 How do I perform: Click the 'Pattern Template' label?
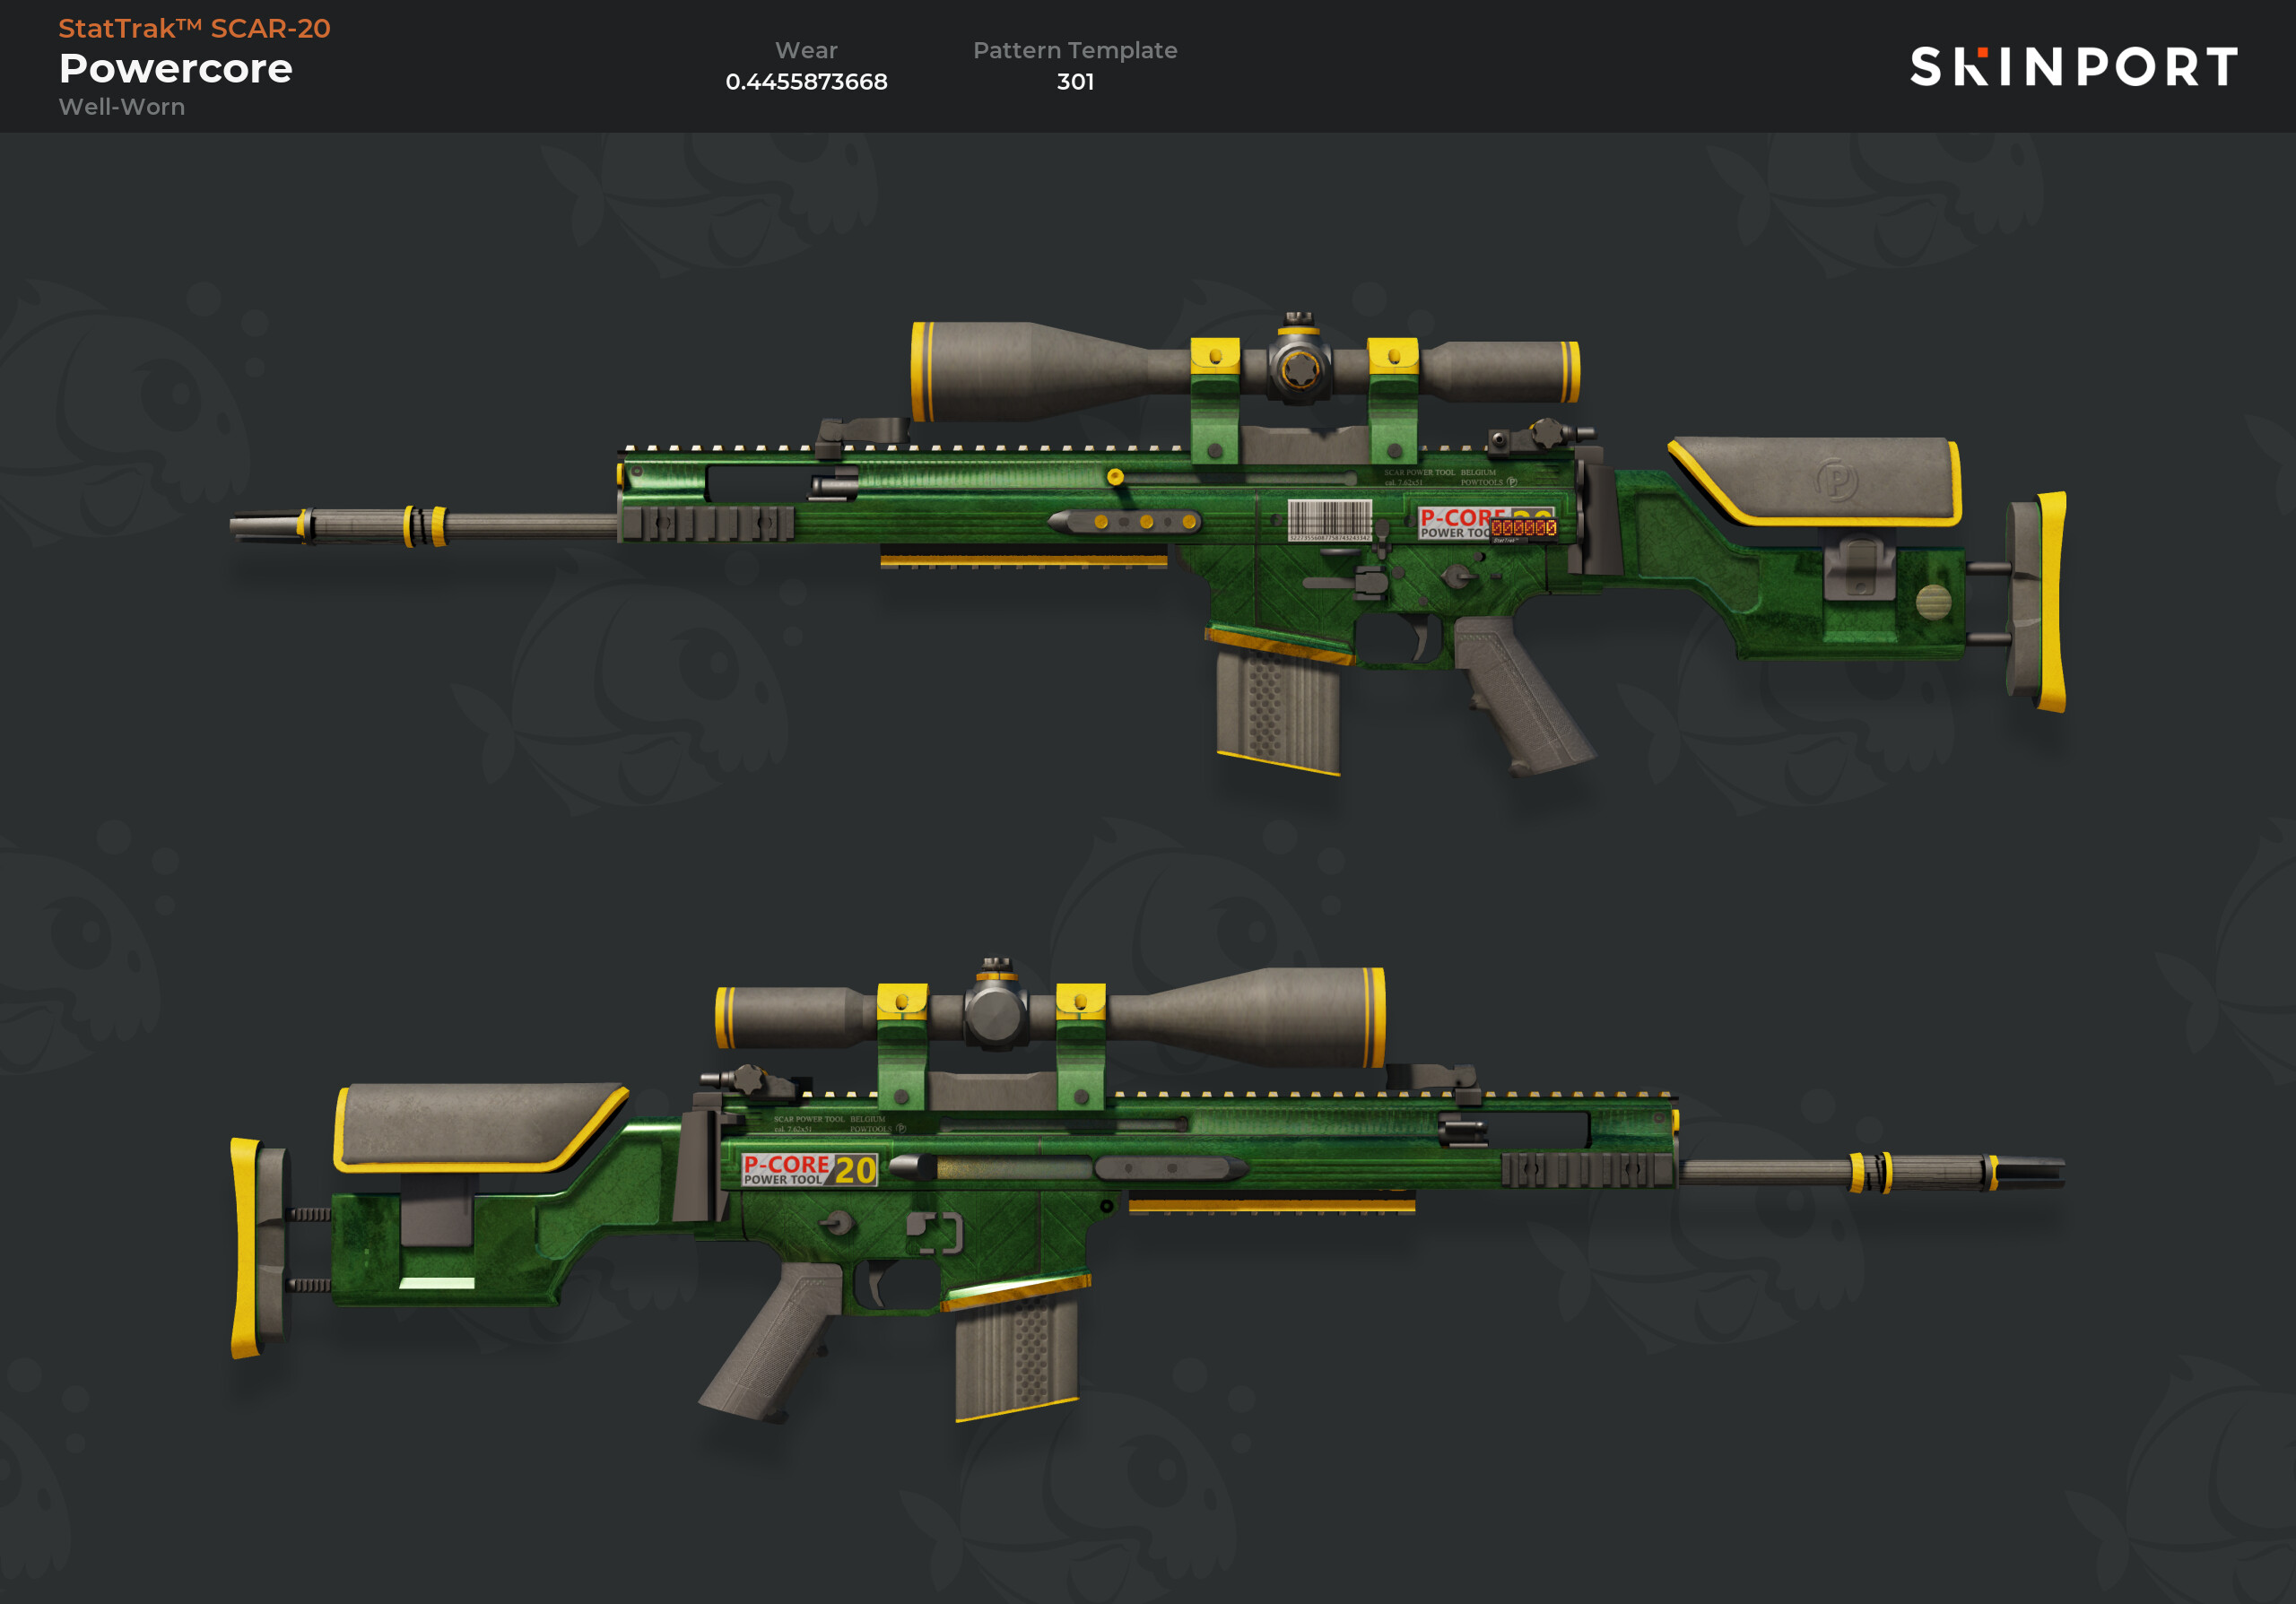click(1075, 50)
